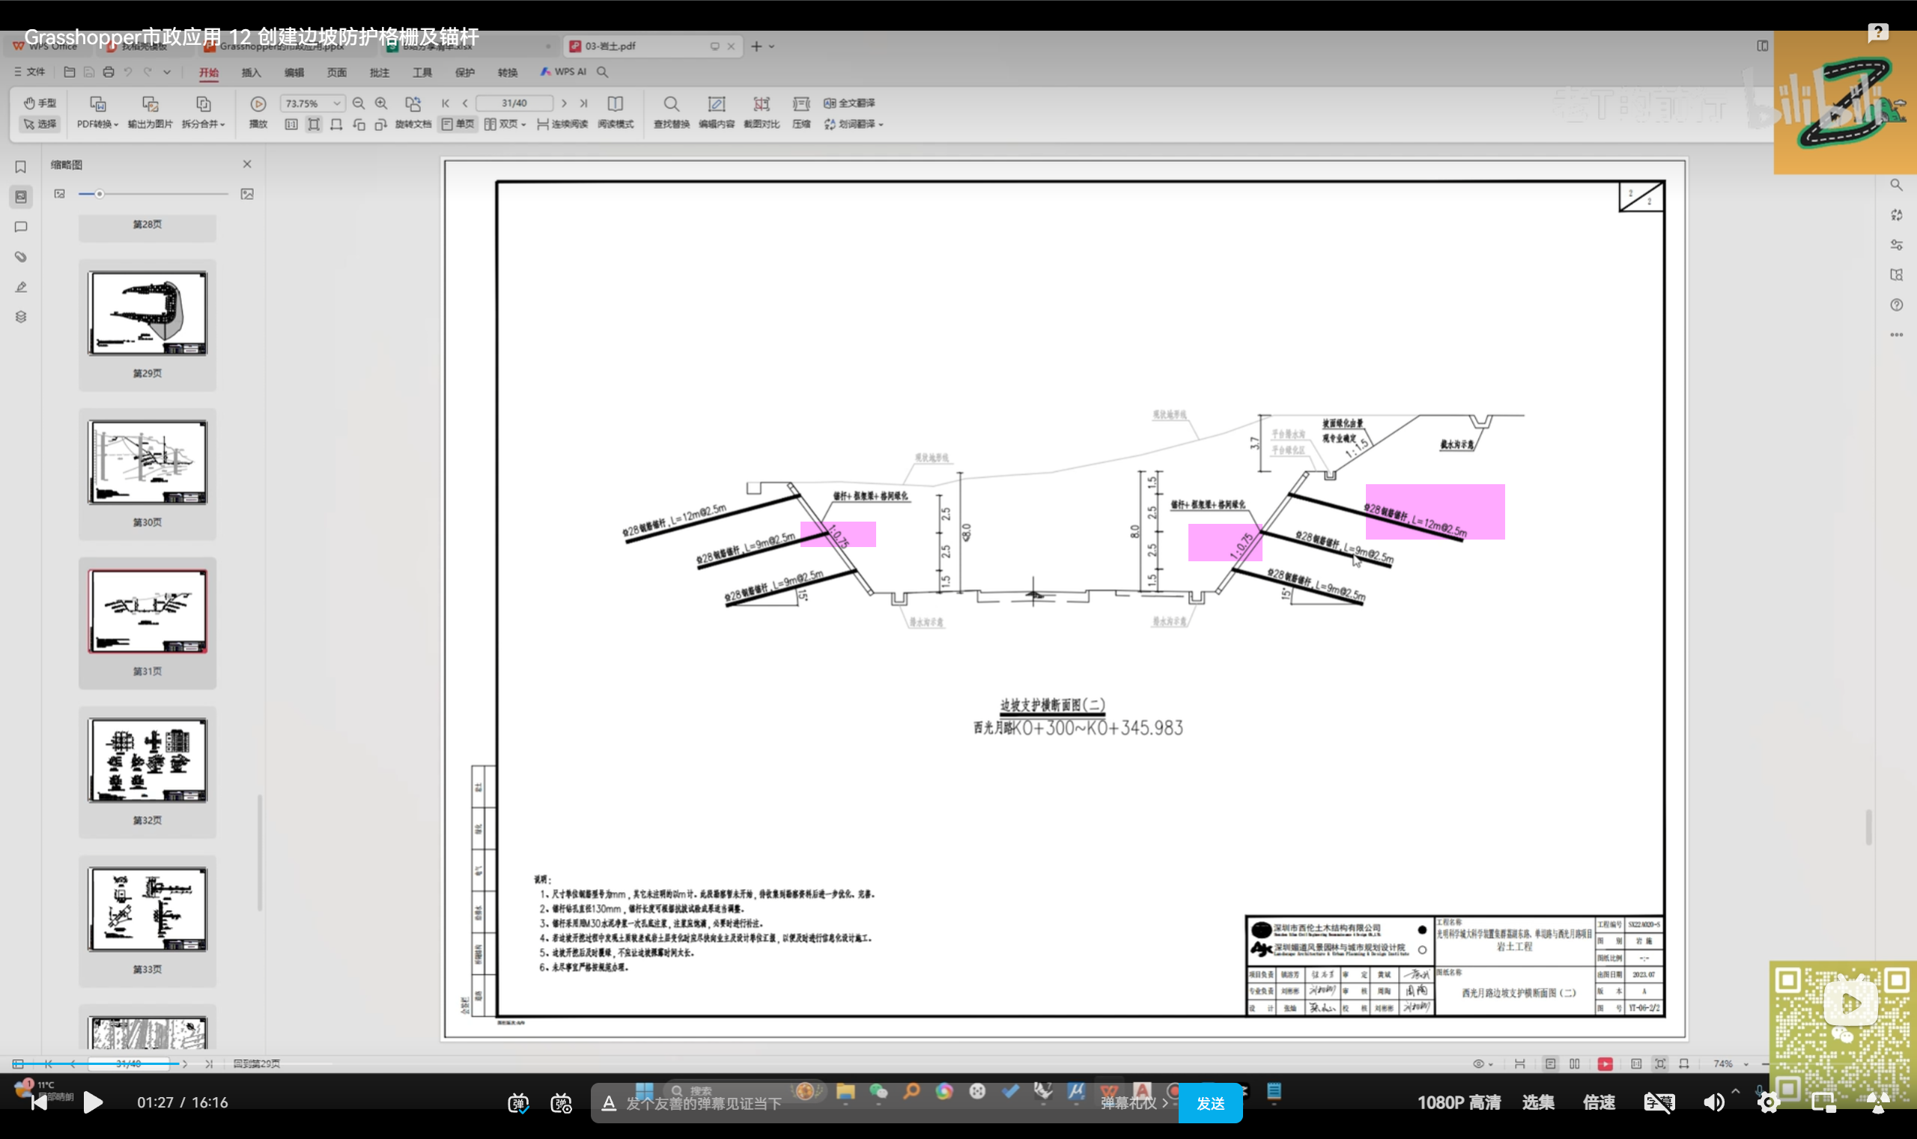Image resolution: width=1917 pixels, height=1139 pixels.
Task: Click the 倍速 playback speed button
Action: 1598,1102
